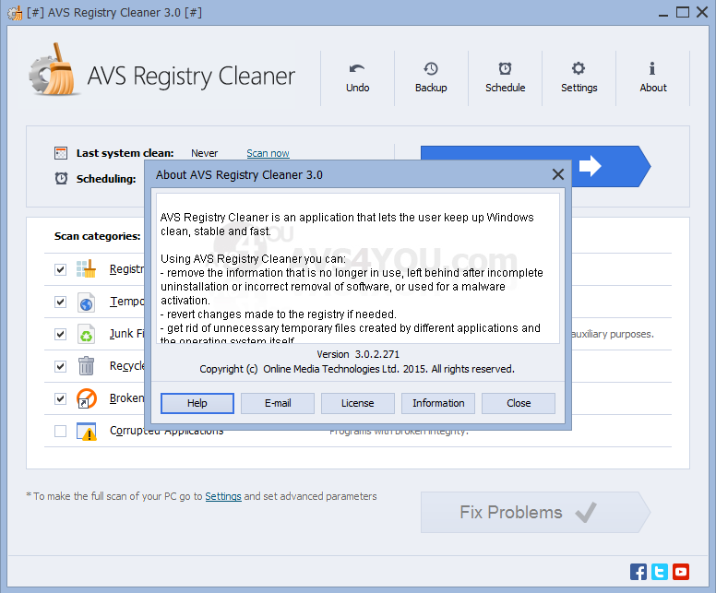Click the Recycle bin trash icon
The width and height of the screenshot is (716, 593).
(86, 366)
